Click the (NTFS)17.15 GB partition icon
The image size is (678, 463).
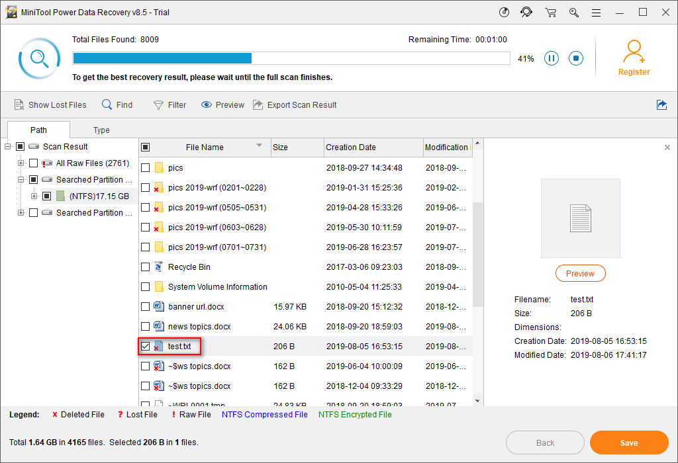tap(60, 196)
